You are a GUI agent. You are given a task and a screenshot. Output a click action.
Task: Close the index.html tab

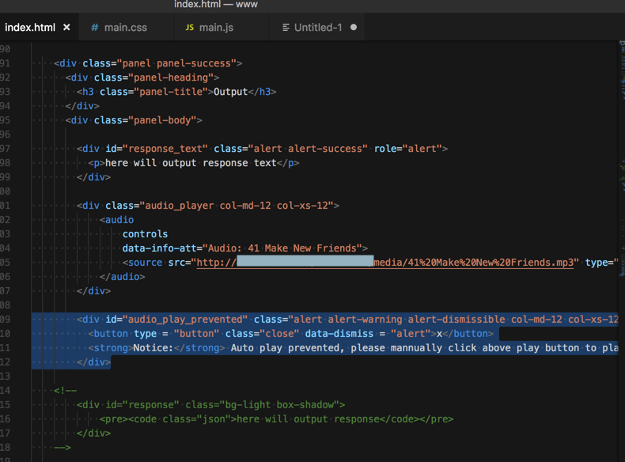pos(66,27)
